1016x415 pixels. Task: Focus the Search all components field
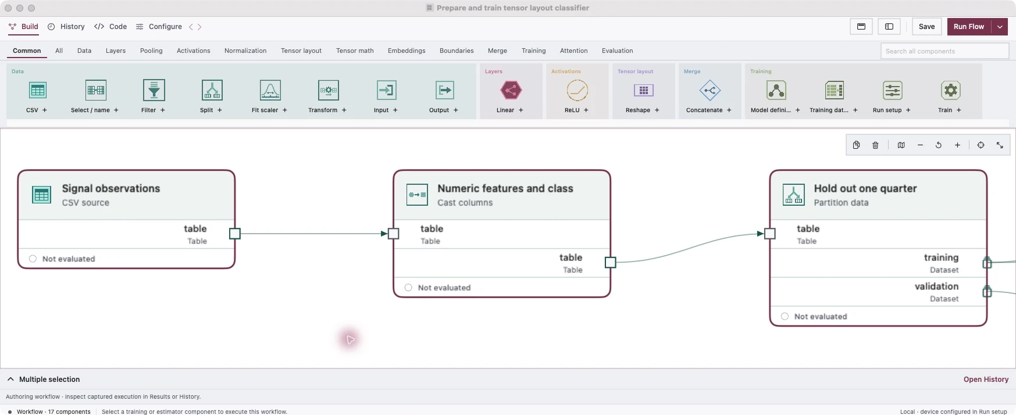coord(944,51)
